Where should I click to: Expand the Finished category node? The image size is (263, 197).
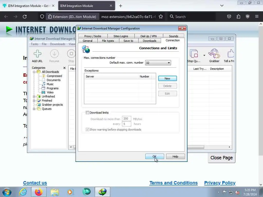tap(34, 101)
